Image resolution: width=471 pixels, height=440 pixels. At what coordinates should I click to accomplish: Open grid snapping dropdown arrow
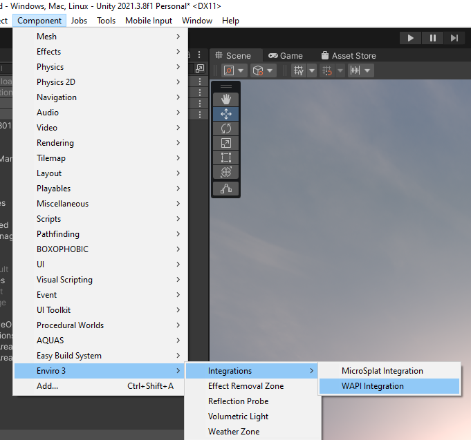tap(340, 70)
